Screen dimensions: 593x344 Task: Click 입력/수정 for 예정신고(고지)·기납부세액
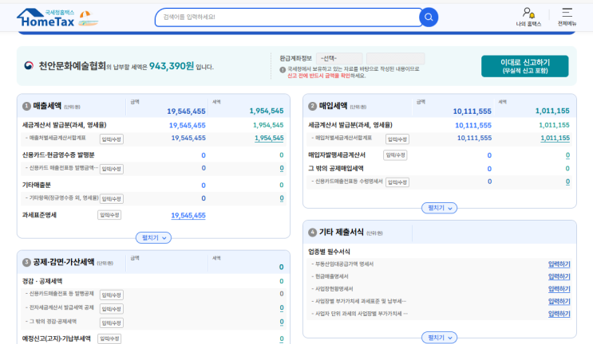click(109, 338)
